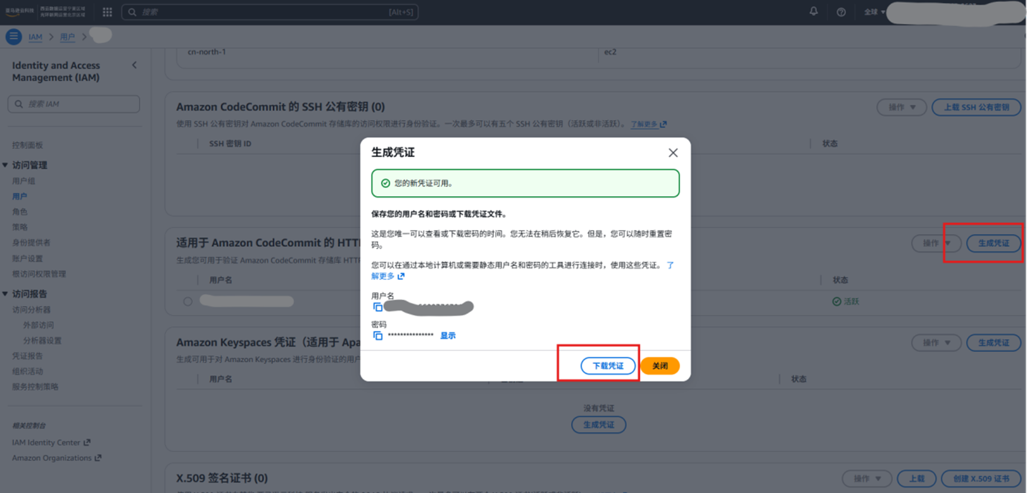Click 生成凭证 below the 没有凭证 message
Screen dimensions: 1027x493
coord(599,424)
